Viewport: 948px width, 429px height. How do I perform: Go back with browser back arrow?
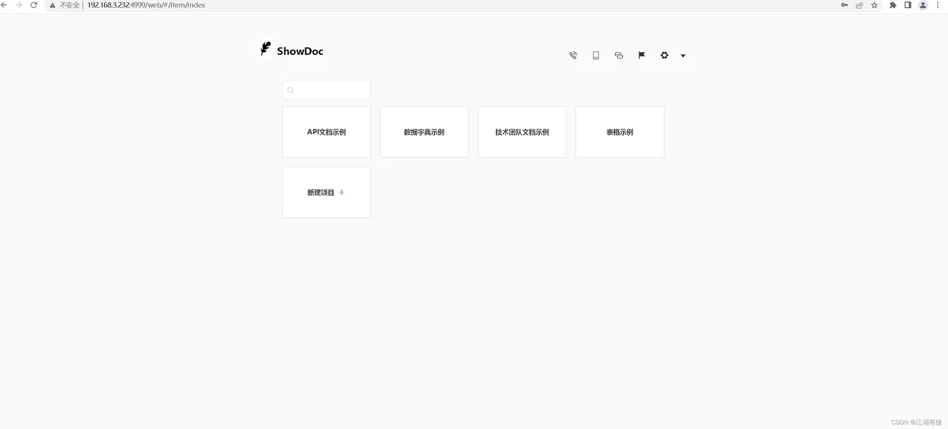click(4, 5)
